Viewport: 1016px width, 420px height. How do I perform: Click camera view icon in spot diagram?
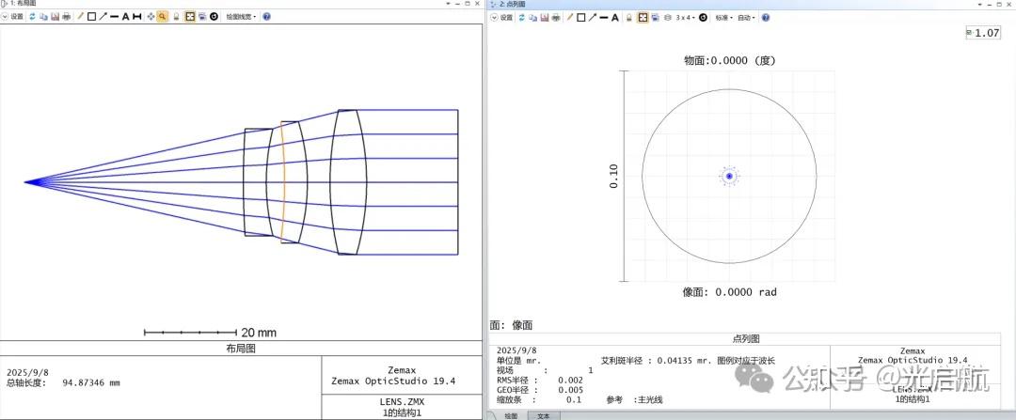coord(655,18)
